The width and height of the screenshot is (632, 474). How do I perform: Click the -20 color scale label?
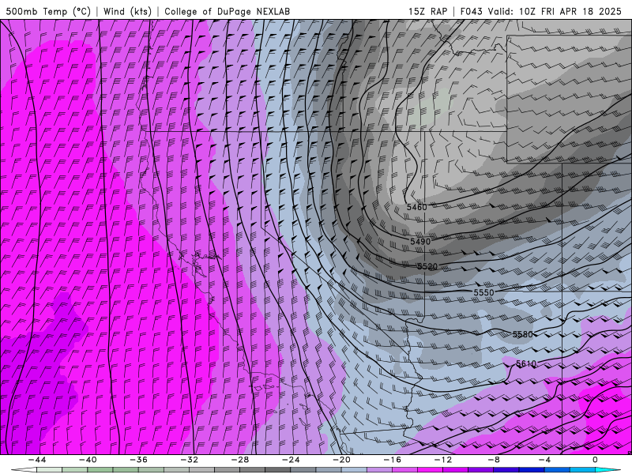tap(341, 460)
